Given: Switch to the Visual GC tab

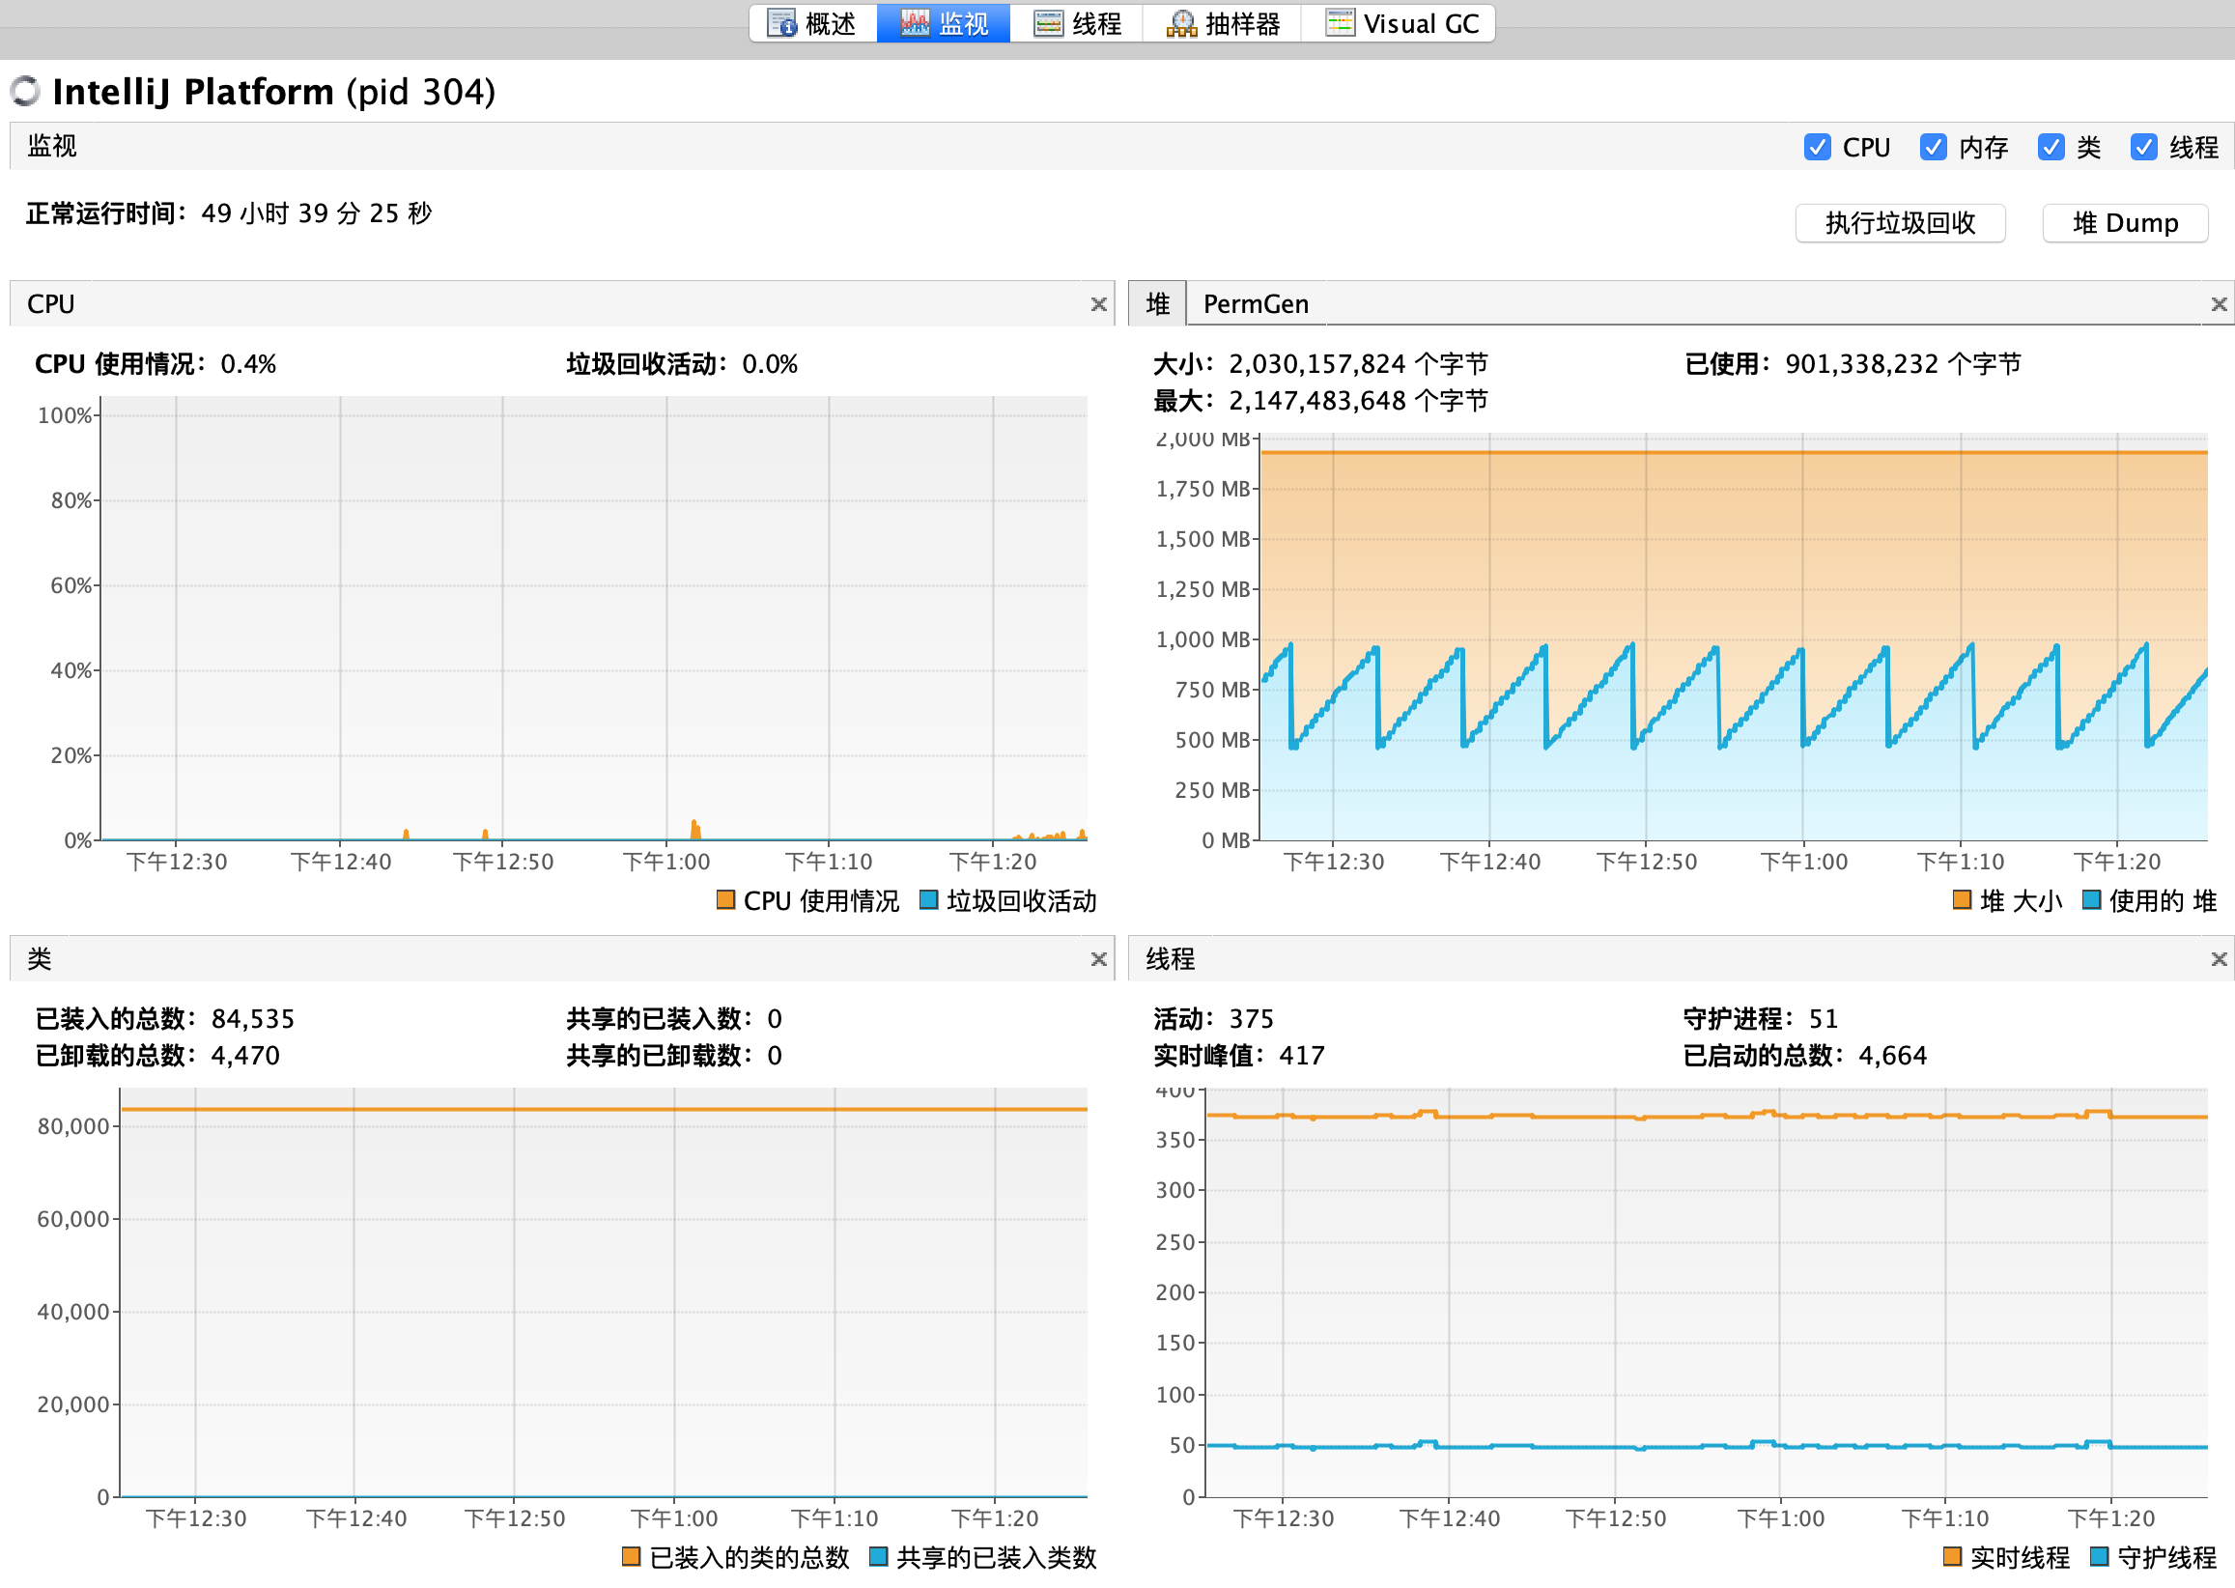Looking at the screenshot, I should [x=1400, y=23].
